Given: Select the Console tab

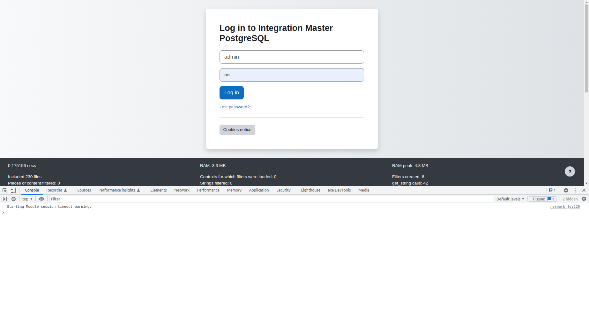Looking at the screenshot, I should pos(32,190).
